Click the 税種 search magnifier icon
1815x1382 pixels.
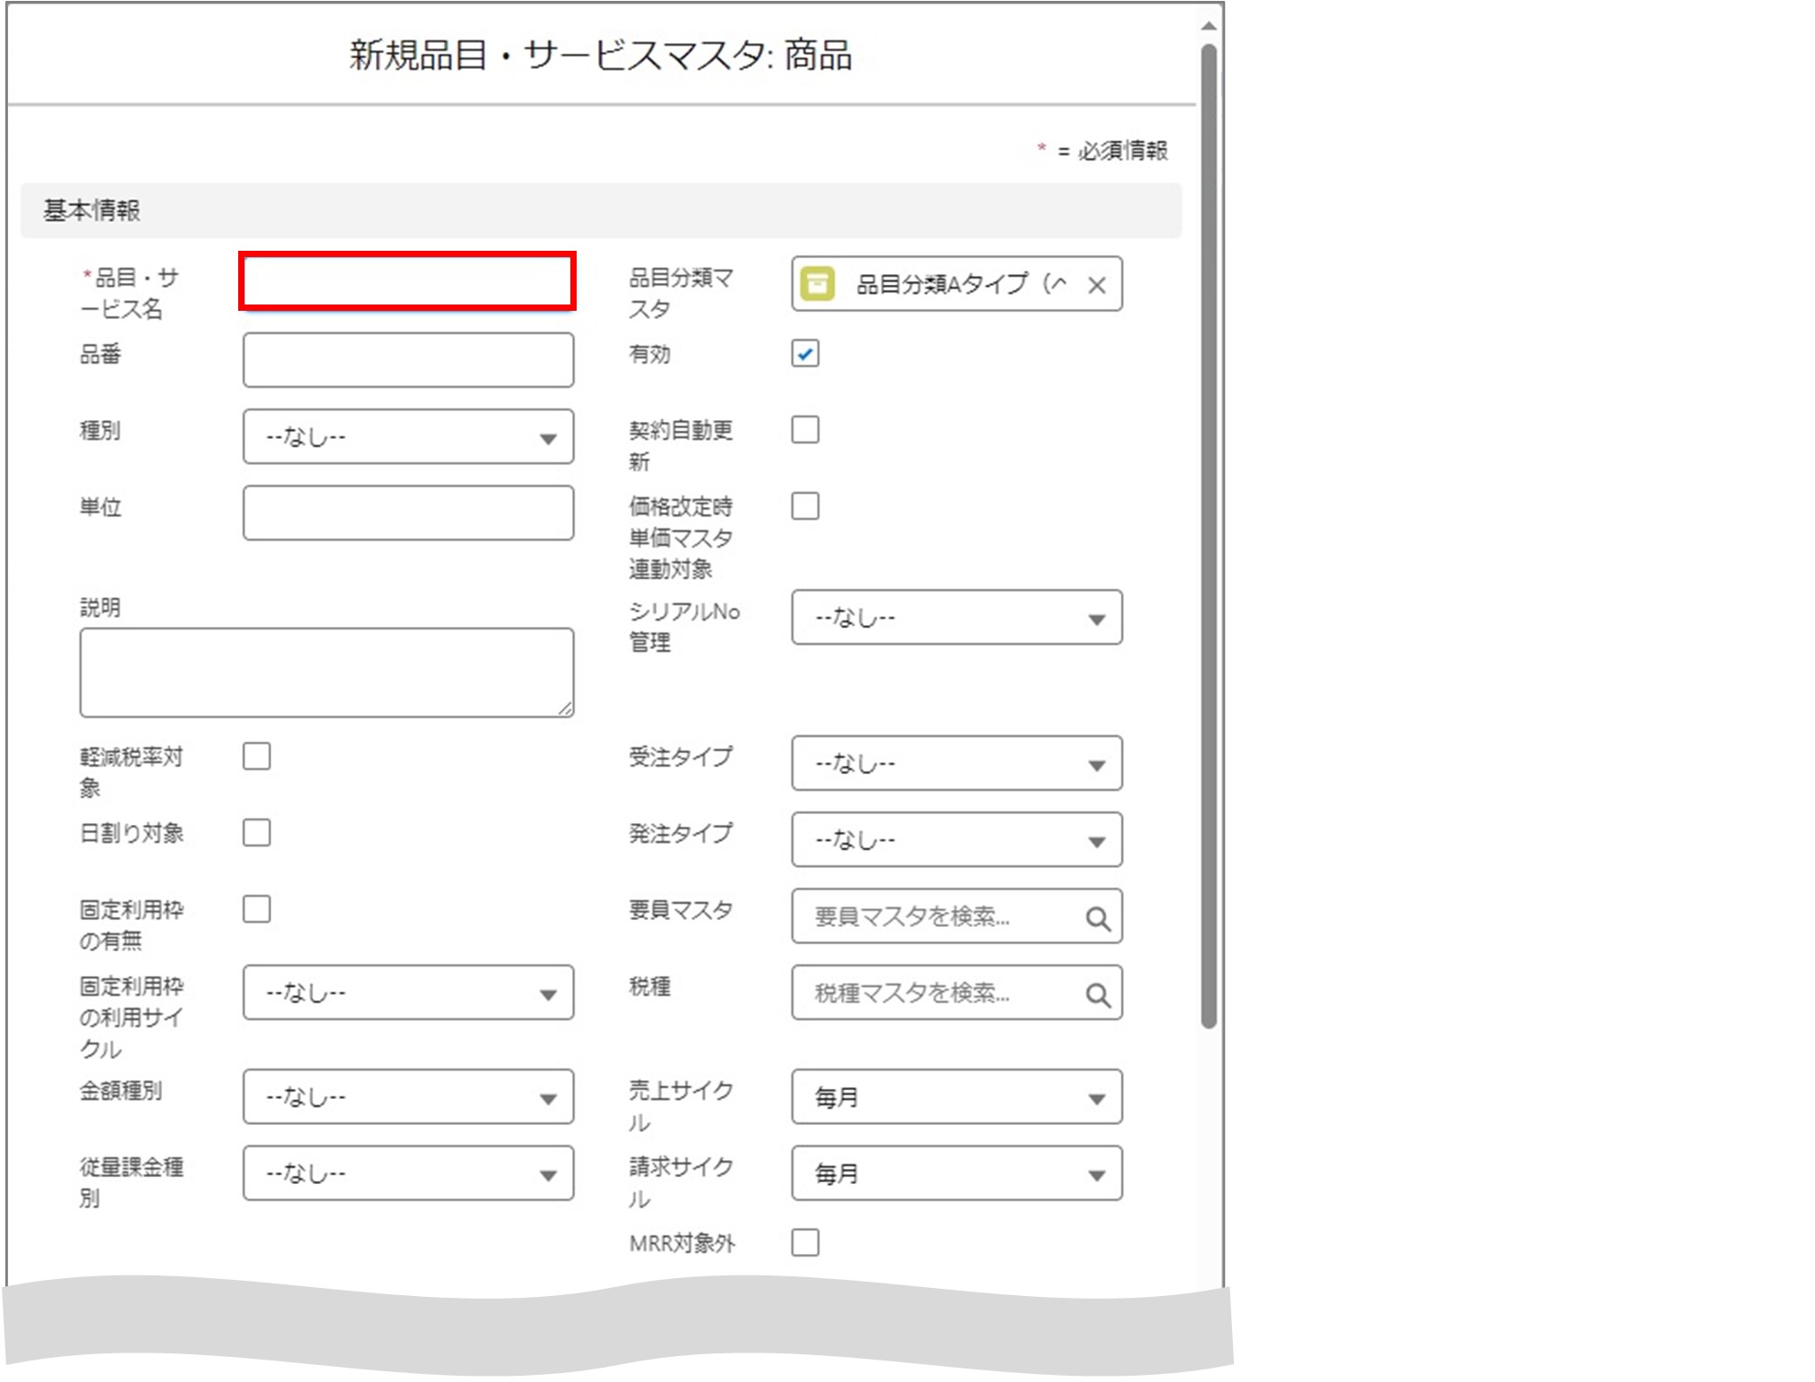pyautogui.click(x=1098, y=994)
